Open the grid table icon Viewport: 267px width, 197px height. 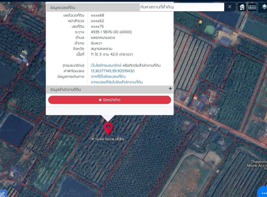[252, 7]
